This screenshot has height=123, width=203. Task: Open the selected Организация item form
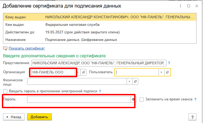coord(83,72)
